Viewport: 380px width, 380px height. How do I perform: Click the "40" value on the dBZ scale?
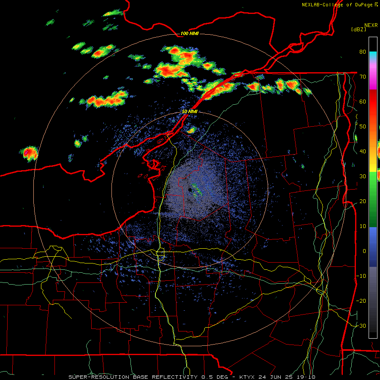point(363,152)
